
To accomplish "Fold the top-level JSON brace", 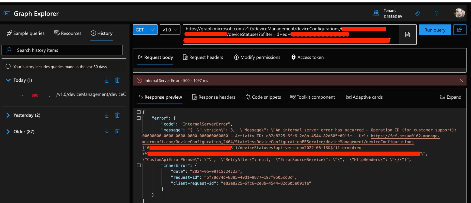I will 138,112.
